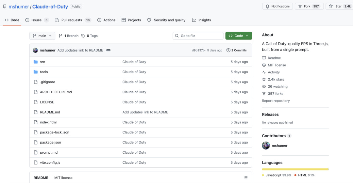This screenshot has width=353, height=183.
Task: Click Report repository link
Action: [x=276, y=101]
